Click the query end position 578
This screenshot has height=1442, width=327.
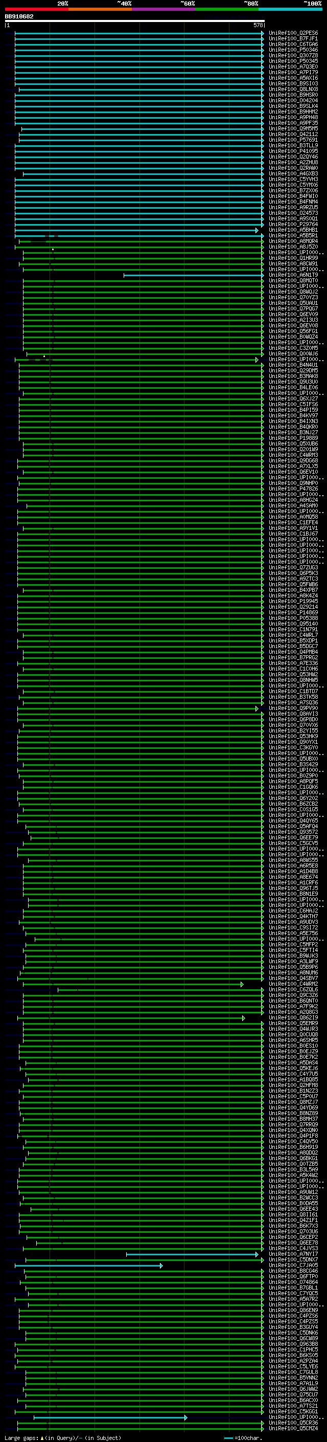pos(258,25)
